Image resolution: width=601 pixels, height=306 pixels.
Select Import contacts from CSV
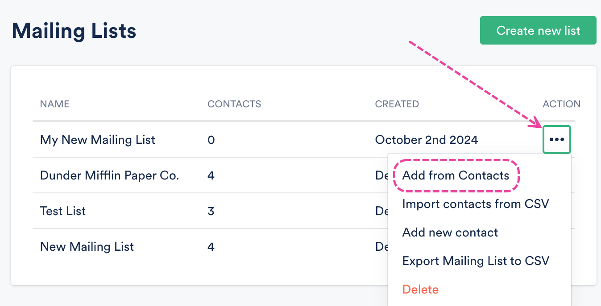click(475, 204)
